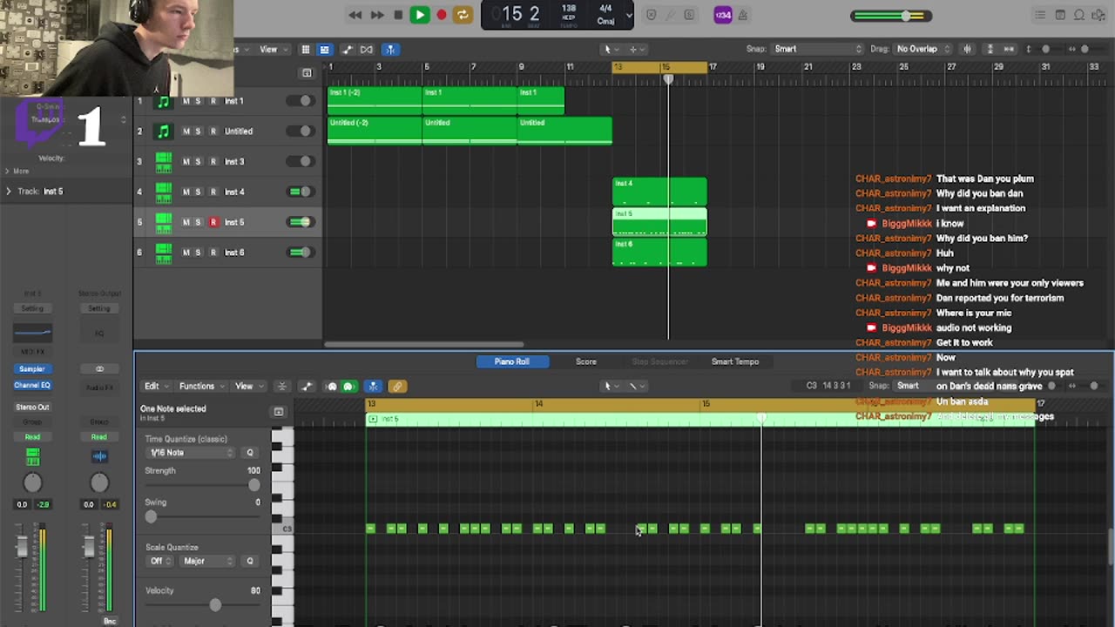This screenshot has width=1115, height=627.
Task: Switch to the Score tab
Action: (586, 361)
